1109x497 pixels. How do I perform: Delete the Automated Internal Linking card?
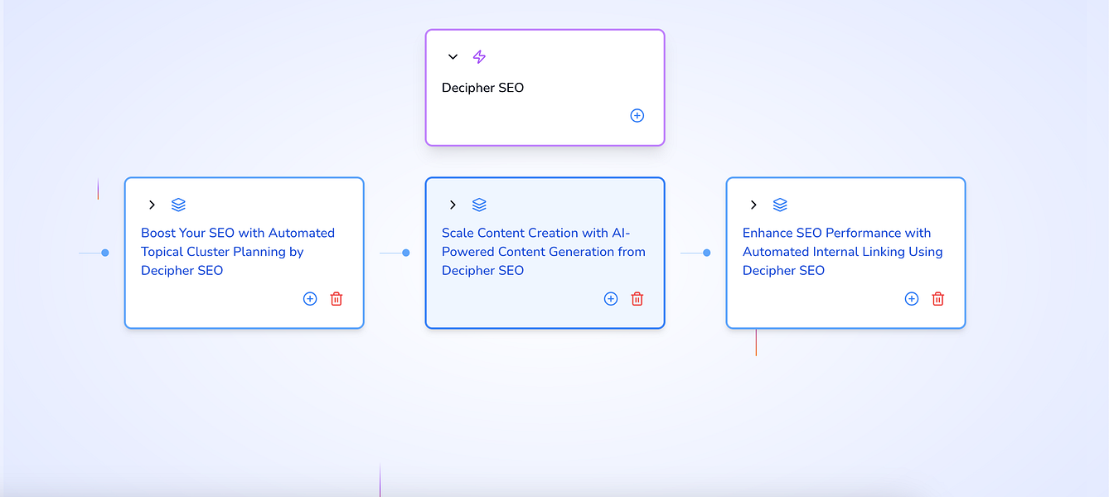[x=938, y=299]
